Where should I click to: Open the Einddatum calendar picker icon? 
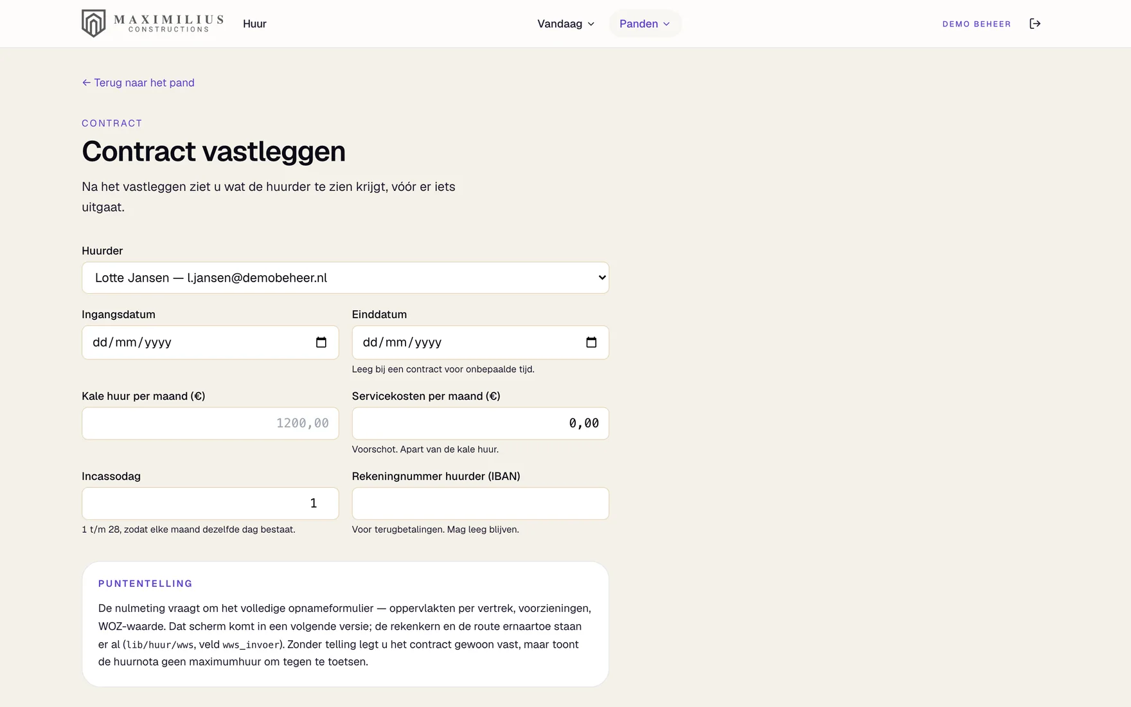pos(591,343)
